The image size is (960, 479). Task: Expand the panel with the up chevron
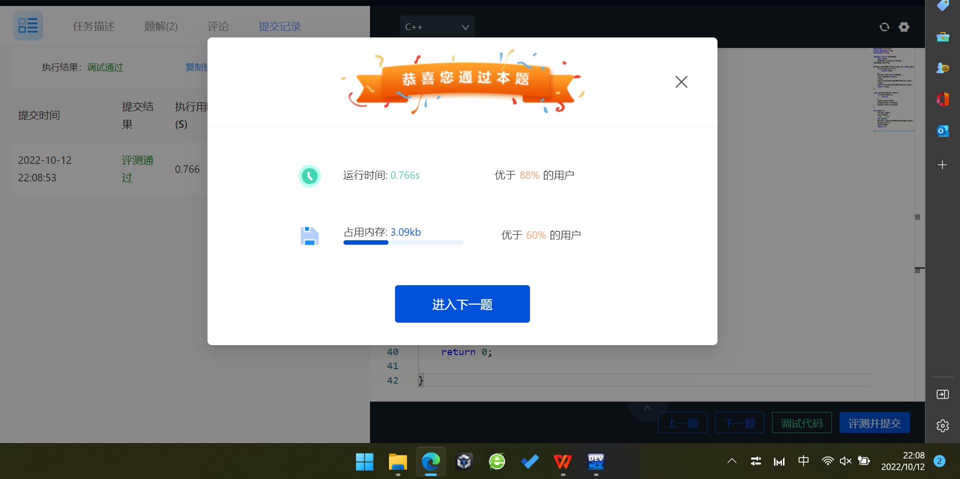647,409
